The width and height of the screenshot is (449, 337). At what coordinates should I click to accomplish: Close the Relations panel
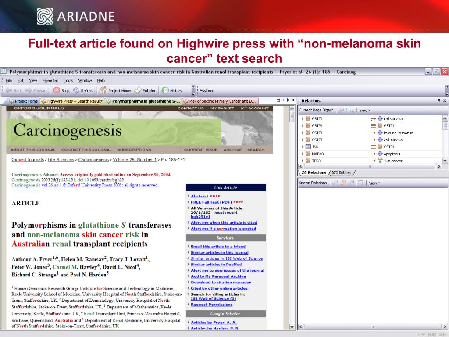(x=445, y=100)
